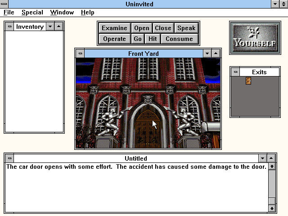This screenshot has width=288, height=216.
Task: Open the File menu
Action: coord(9,12)
